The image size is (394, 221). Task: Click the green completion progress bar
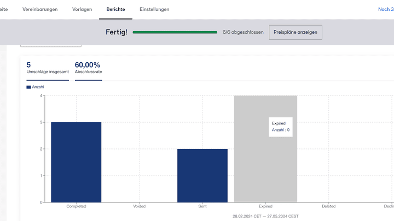pos(175,32)
